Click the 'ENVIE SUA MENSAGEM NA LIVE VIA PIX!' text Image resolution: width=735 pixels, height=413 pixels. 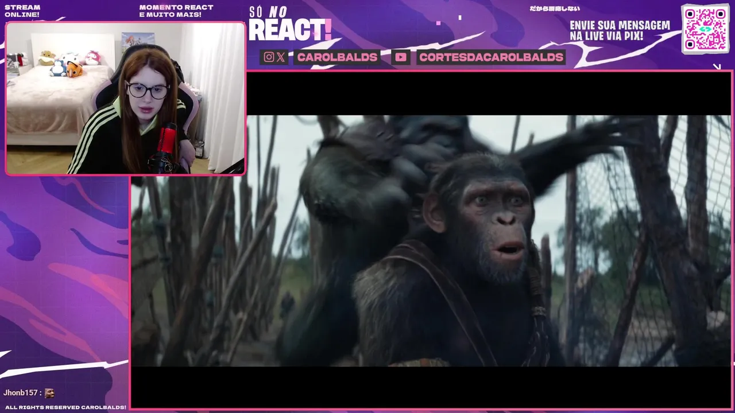point(620,31)
